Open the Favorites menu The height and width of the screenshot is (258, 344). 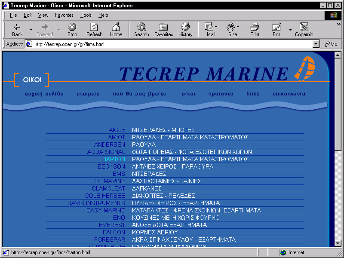point(64,15)
